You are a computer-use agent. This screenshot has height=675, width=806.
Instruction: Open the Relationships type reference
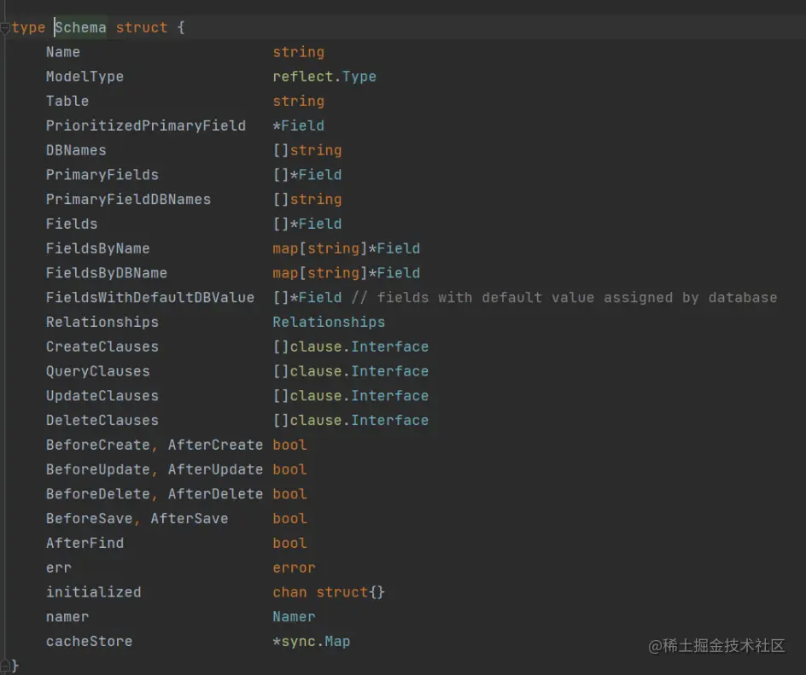pyautogui.click(x=329, y=323)
